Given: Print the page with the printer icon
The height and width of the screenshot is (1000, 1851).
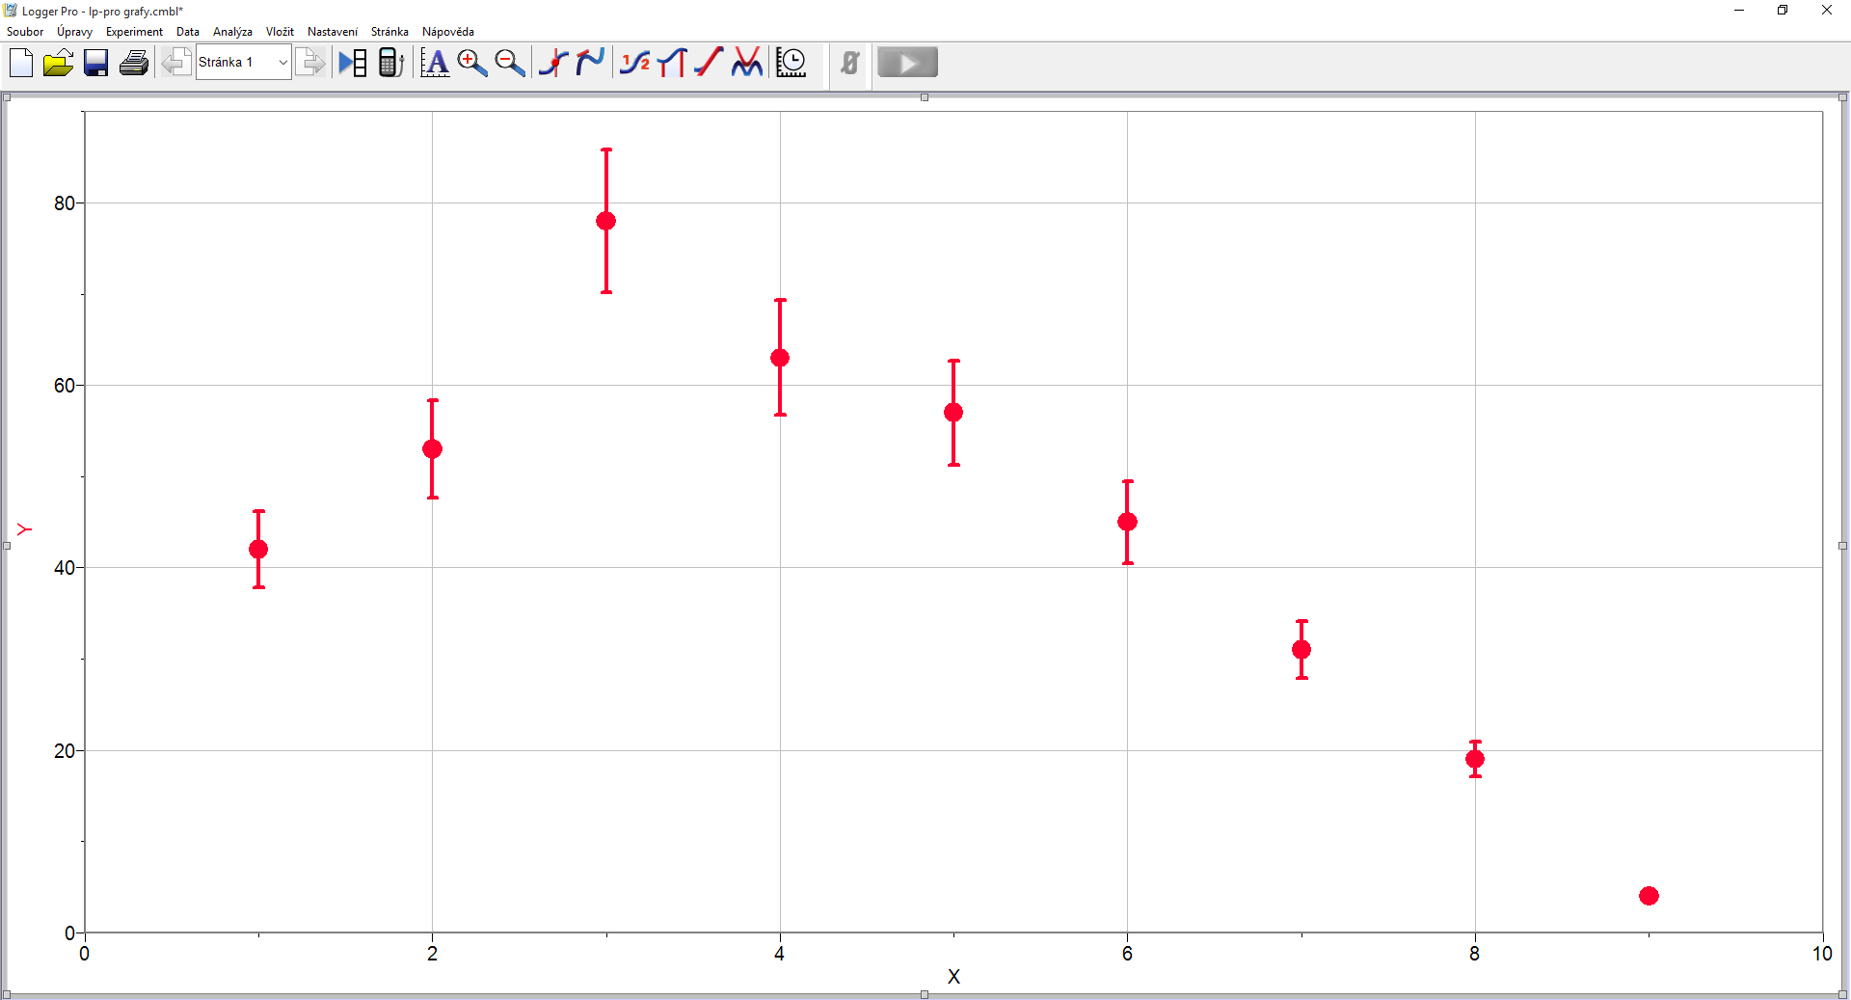Looking at the screenshot, I should tap(134, 63).
